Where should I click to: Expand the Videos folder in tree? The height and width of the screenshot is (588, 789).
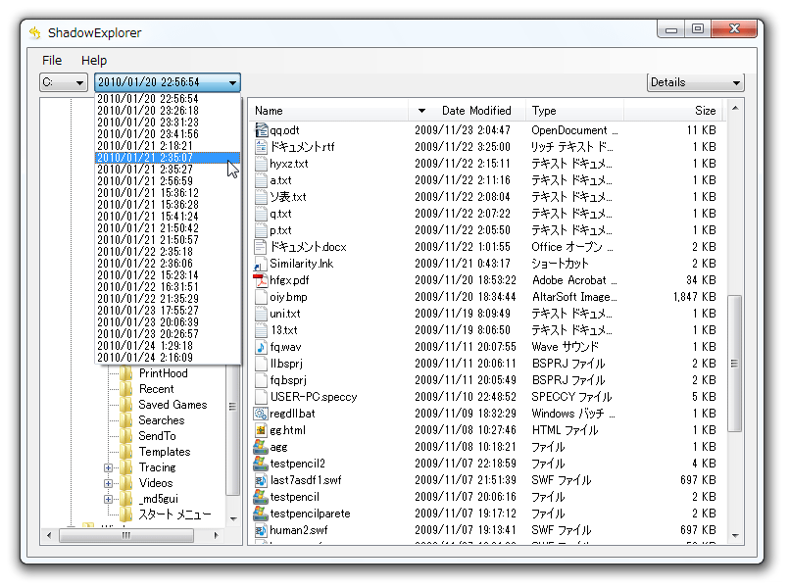109,483
